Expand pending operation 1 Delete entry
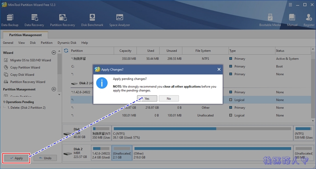Screen dimensions: 316x169 tap(26, 107)
